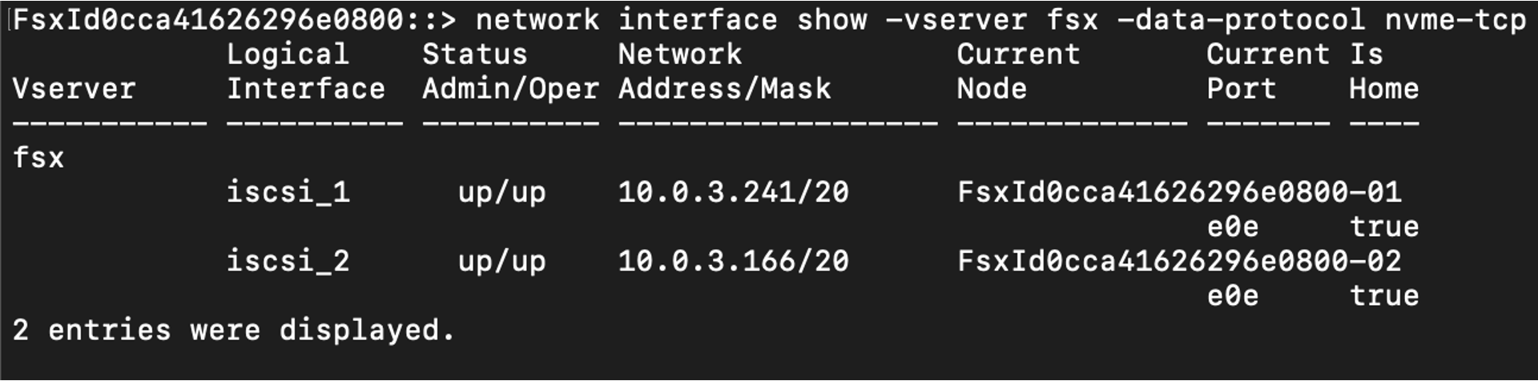The image size is (1538, 381).
Task: Click the node name ending in -01
Action: tap(1179, 192)
